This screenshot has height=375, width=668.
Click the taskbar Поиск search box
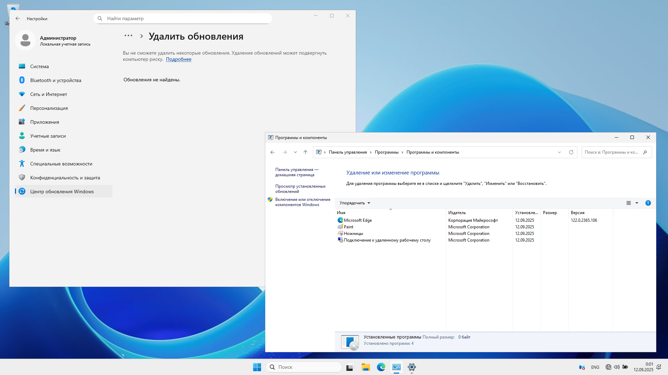(x=304, y=367)
